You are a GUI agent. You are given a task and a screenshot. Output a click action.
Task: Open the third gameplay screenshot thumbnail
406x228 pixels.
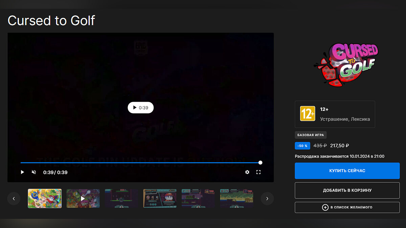(121, 198)
